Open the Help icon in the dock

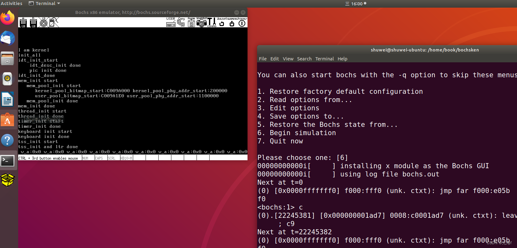(x=8, y=140)
